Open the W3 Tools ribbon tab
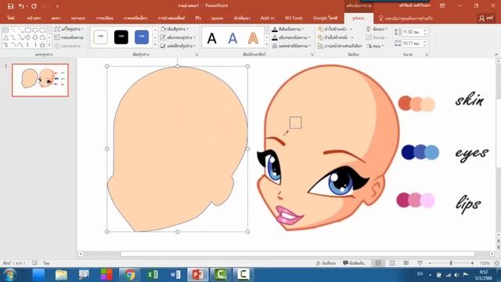Viewport: 501px width, 282px height. tap(294, 18)
